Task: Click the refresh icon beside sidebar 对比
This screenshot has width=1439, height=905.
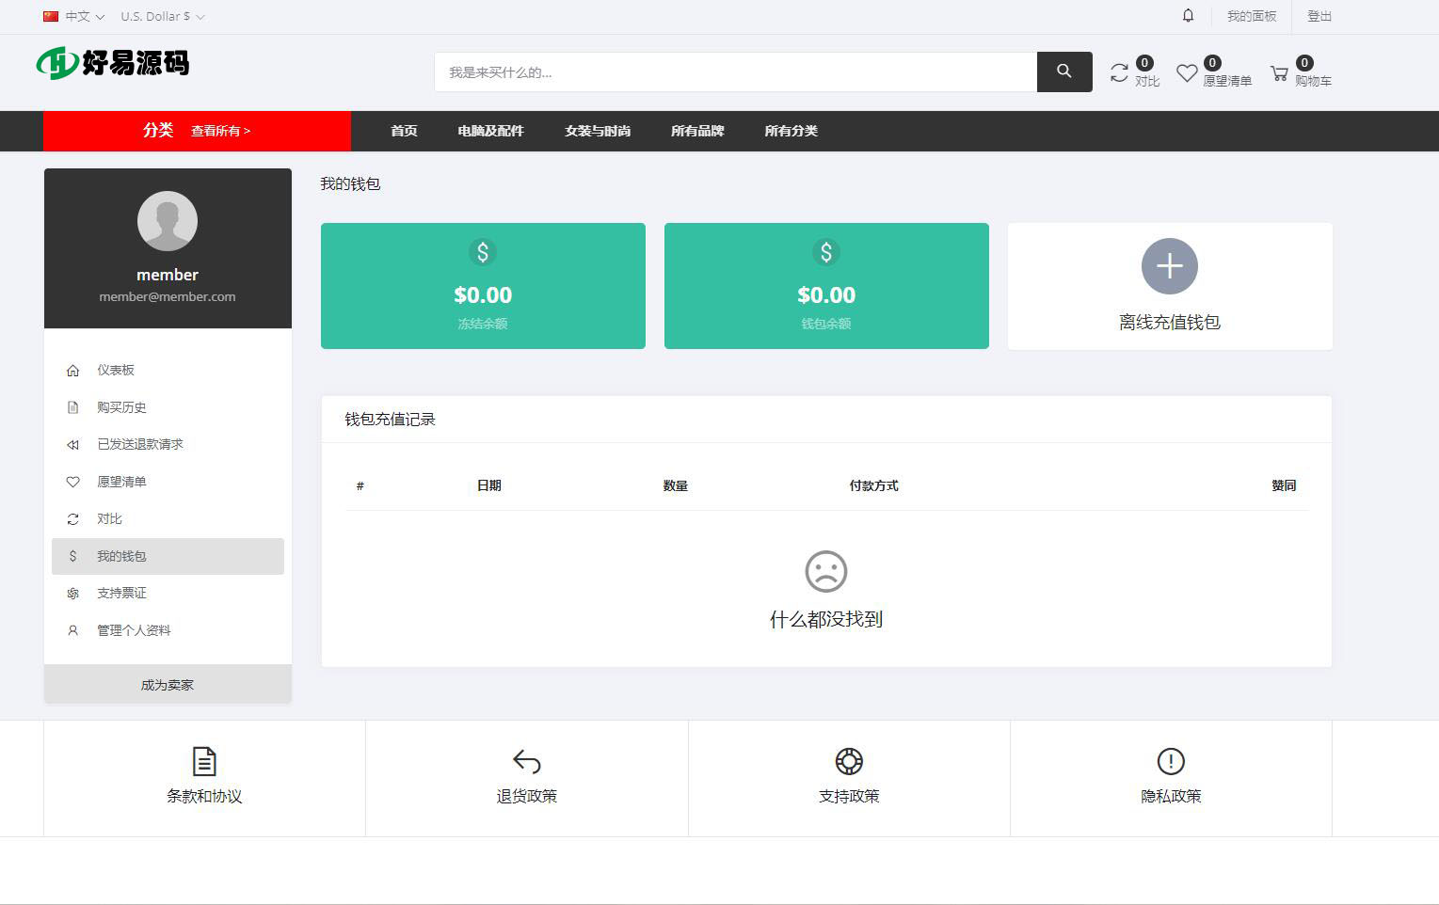Action: 72,519
